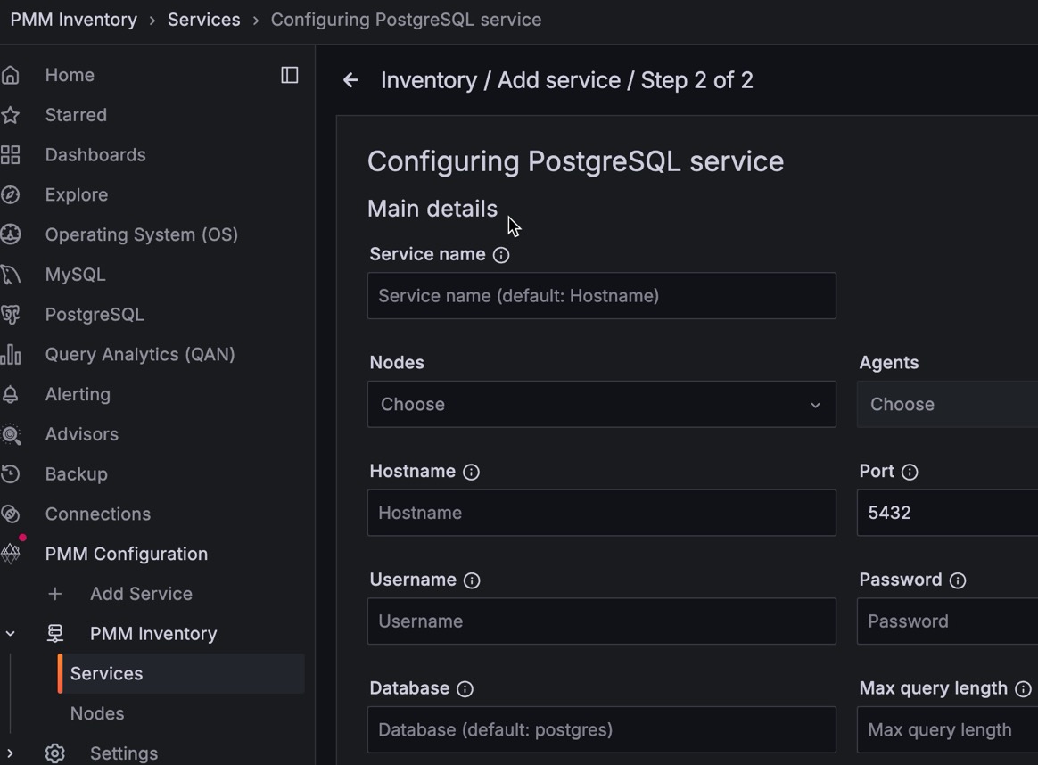Viewport: 1038px width, 765px height.
Task: Click the Alerting bell icon
Action: (10, 394)
